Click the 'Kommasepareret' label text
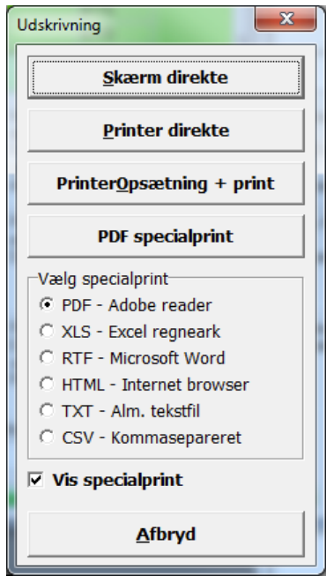Image resolution: width=334 pixels, height=583 pixels. pos(176,437)
